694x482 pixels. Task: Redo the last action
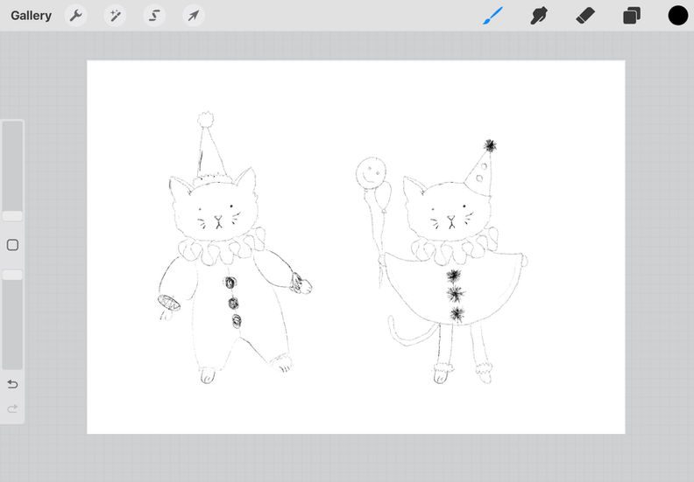coord(12,409)
